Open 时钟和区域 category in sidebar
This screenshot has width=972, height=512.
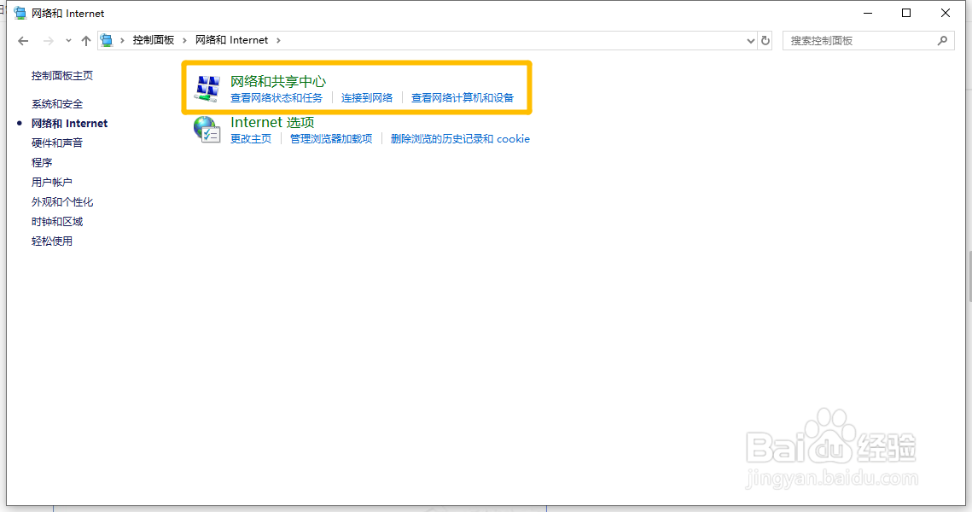click(x=57, y=222)
